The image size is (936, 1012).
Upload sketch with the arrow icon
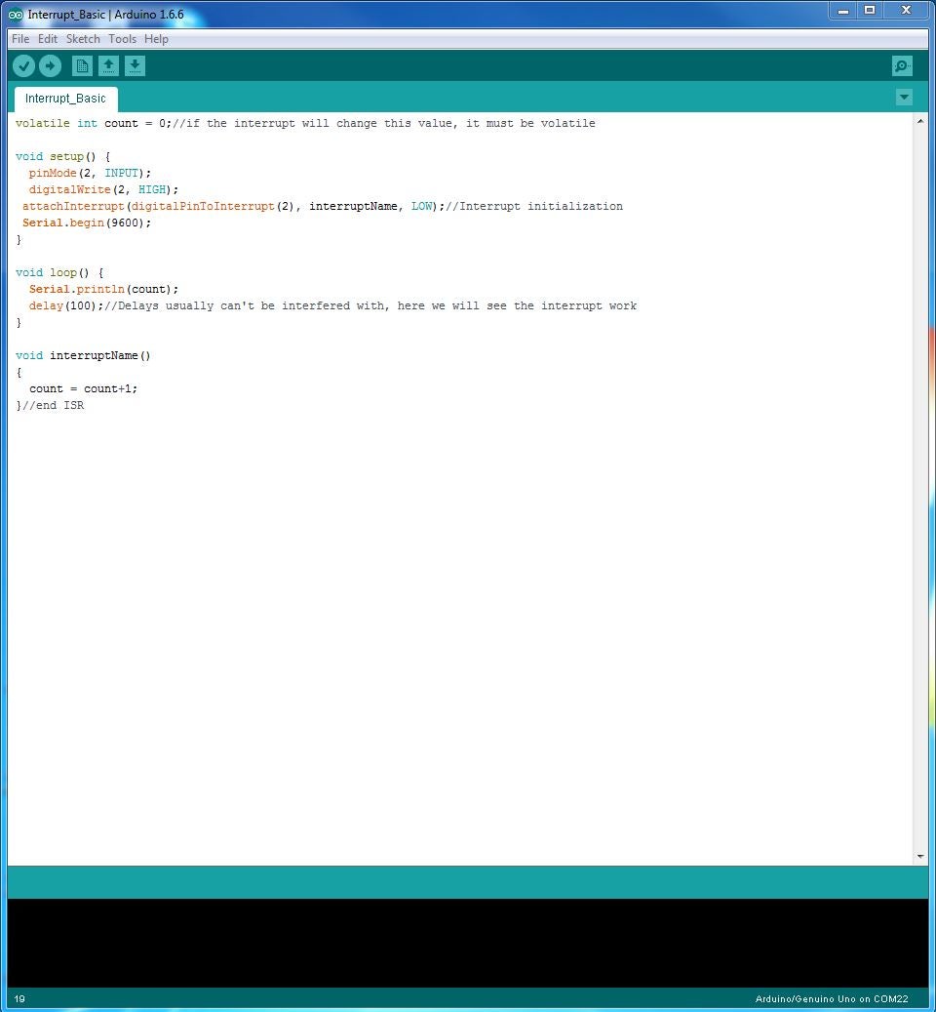51,65
